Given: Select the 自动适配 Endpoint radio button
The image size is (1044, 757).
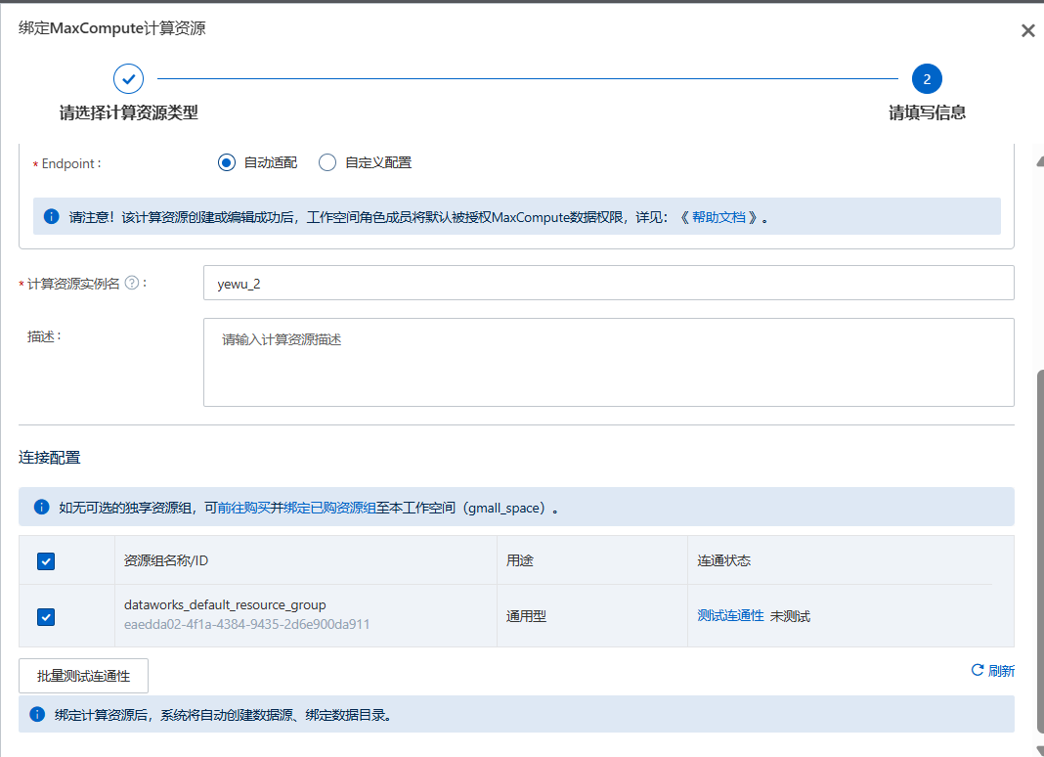Looking at the screenshot, I should tap(227, 162).
